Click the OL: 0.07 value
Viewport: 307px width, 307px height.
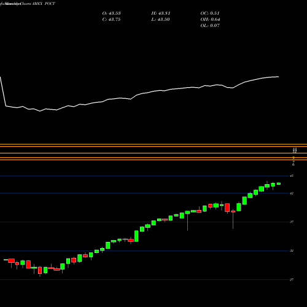pyautogui.click(x=210, y=26)
